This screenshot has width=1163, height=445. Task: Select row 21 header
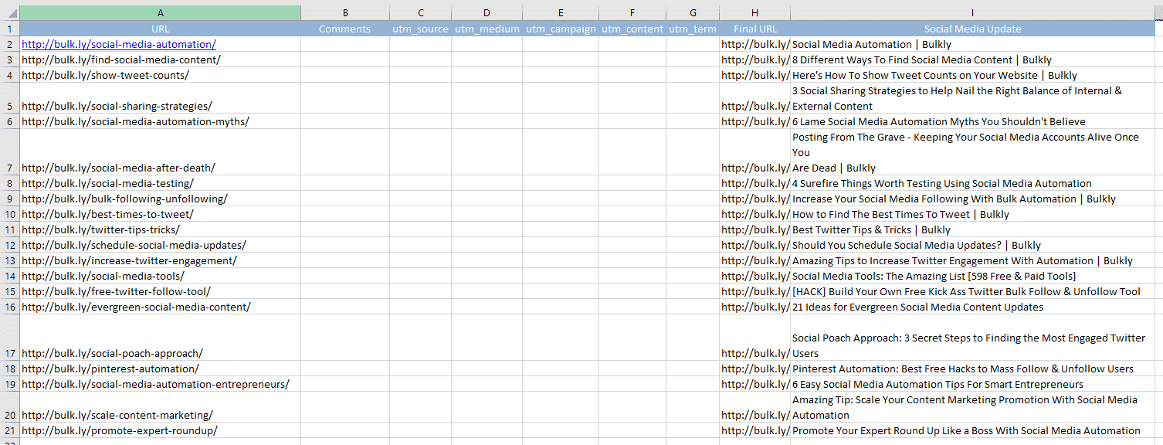tap(10, 430)
